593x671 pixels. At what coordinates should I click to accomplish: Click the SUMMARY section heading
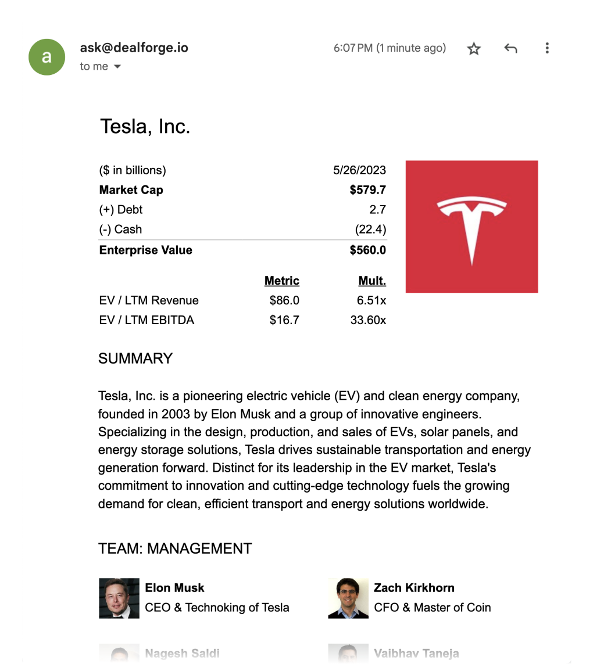135,358
